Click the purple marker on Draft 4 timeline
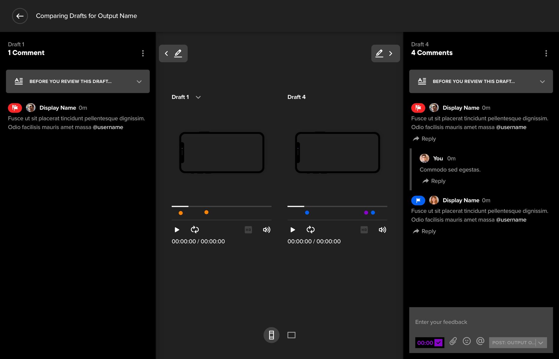Screen dimensions: 559x359 (366, 213)
